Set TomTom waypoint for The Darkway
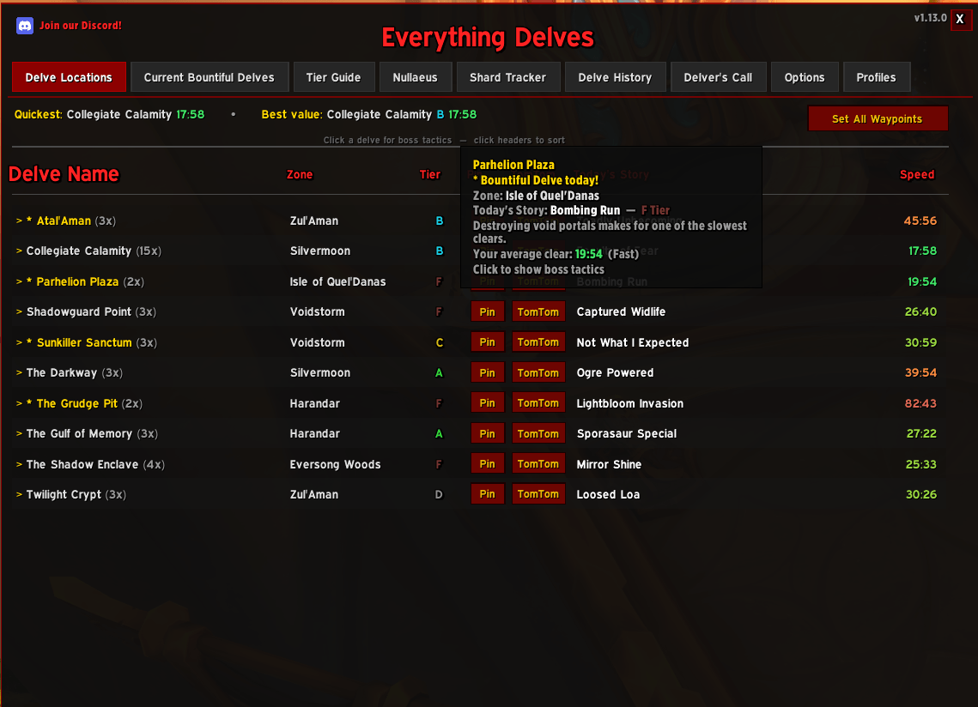This screenshot has height=707, width=978. coord(538,373)
